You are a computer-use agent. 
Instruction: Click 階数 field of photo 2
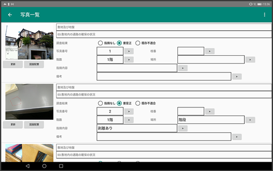pos(110,120)
